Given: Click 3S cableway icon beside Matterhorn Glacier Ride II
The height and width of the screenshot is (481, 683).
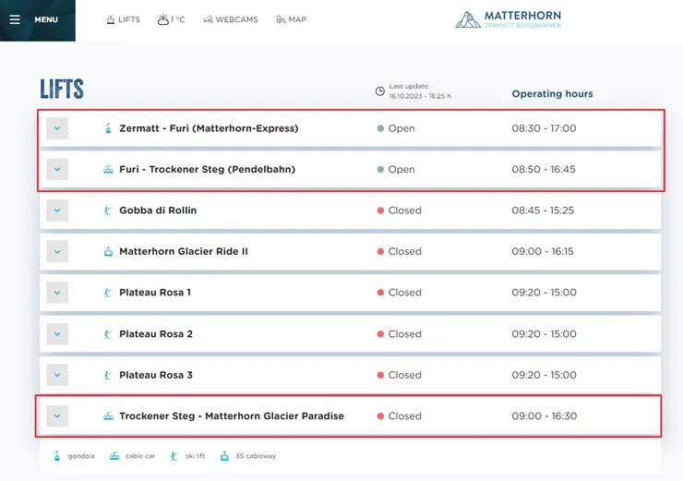Looking at the screenshot, I should (x=108, y=251).
